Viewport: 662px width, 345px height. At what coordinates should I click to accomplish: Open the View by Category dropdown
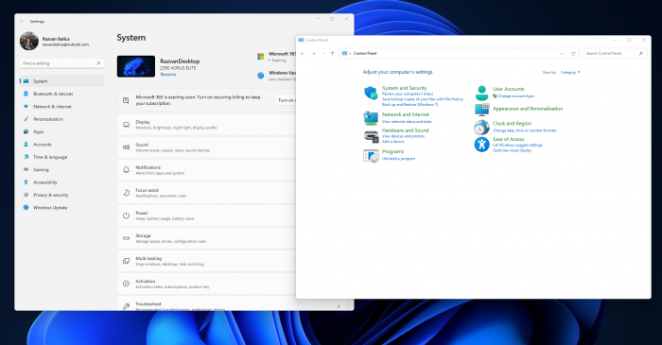click(570, 73)
